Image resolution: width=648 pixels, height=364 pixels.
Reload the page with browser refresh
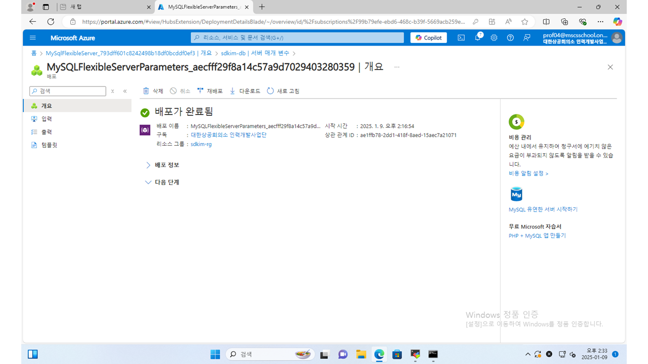51,22
